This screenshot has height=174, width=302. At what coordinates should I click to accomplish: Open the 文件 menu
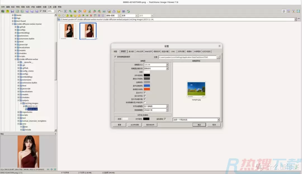click(x=3, y=7)
